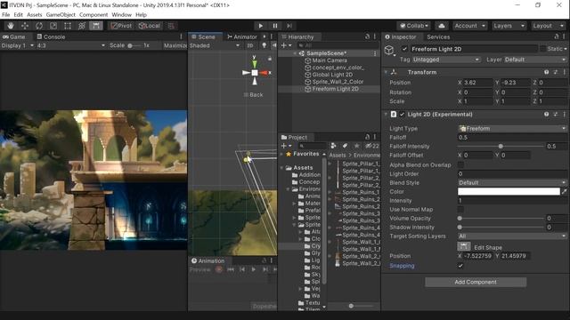Open the Layer Default dropdown

(534, 60)
